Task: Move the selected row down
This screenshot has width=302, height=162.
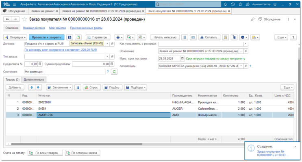Action: [38, 87]
